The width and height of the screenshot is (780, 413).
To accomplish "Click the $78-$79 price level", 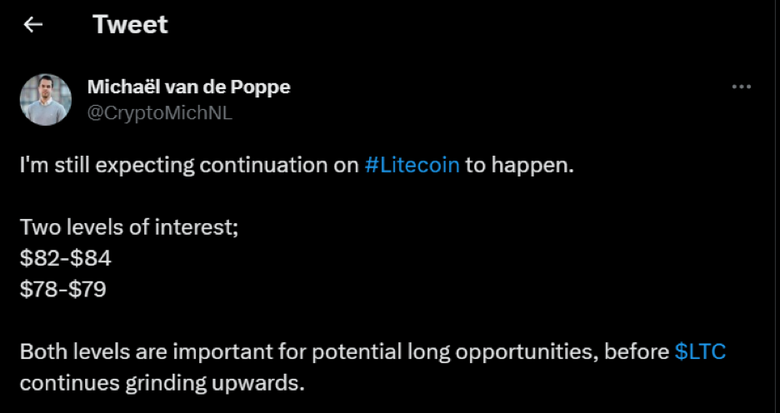I will (x=63, y=290).
